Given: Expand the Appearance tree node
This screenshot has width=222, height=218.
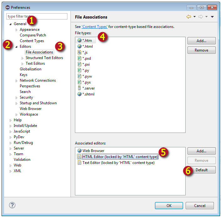Looking at the screenshot, I should [17, 30].
